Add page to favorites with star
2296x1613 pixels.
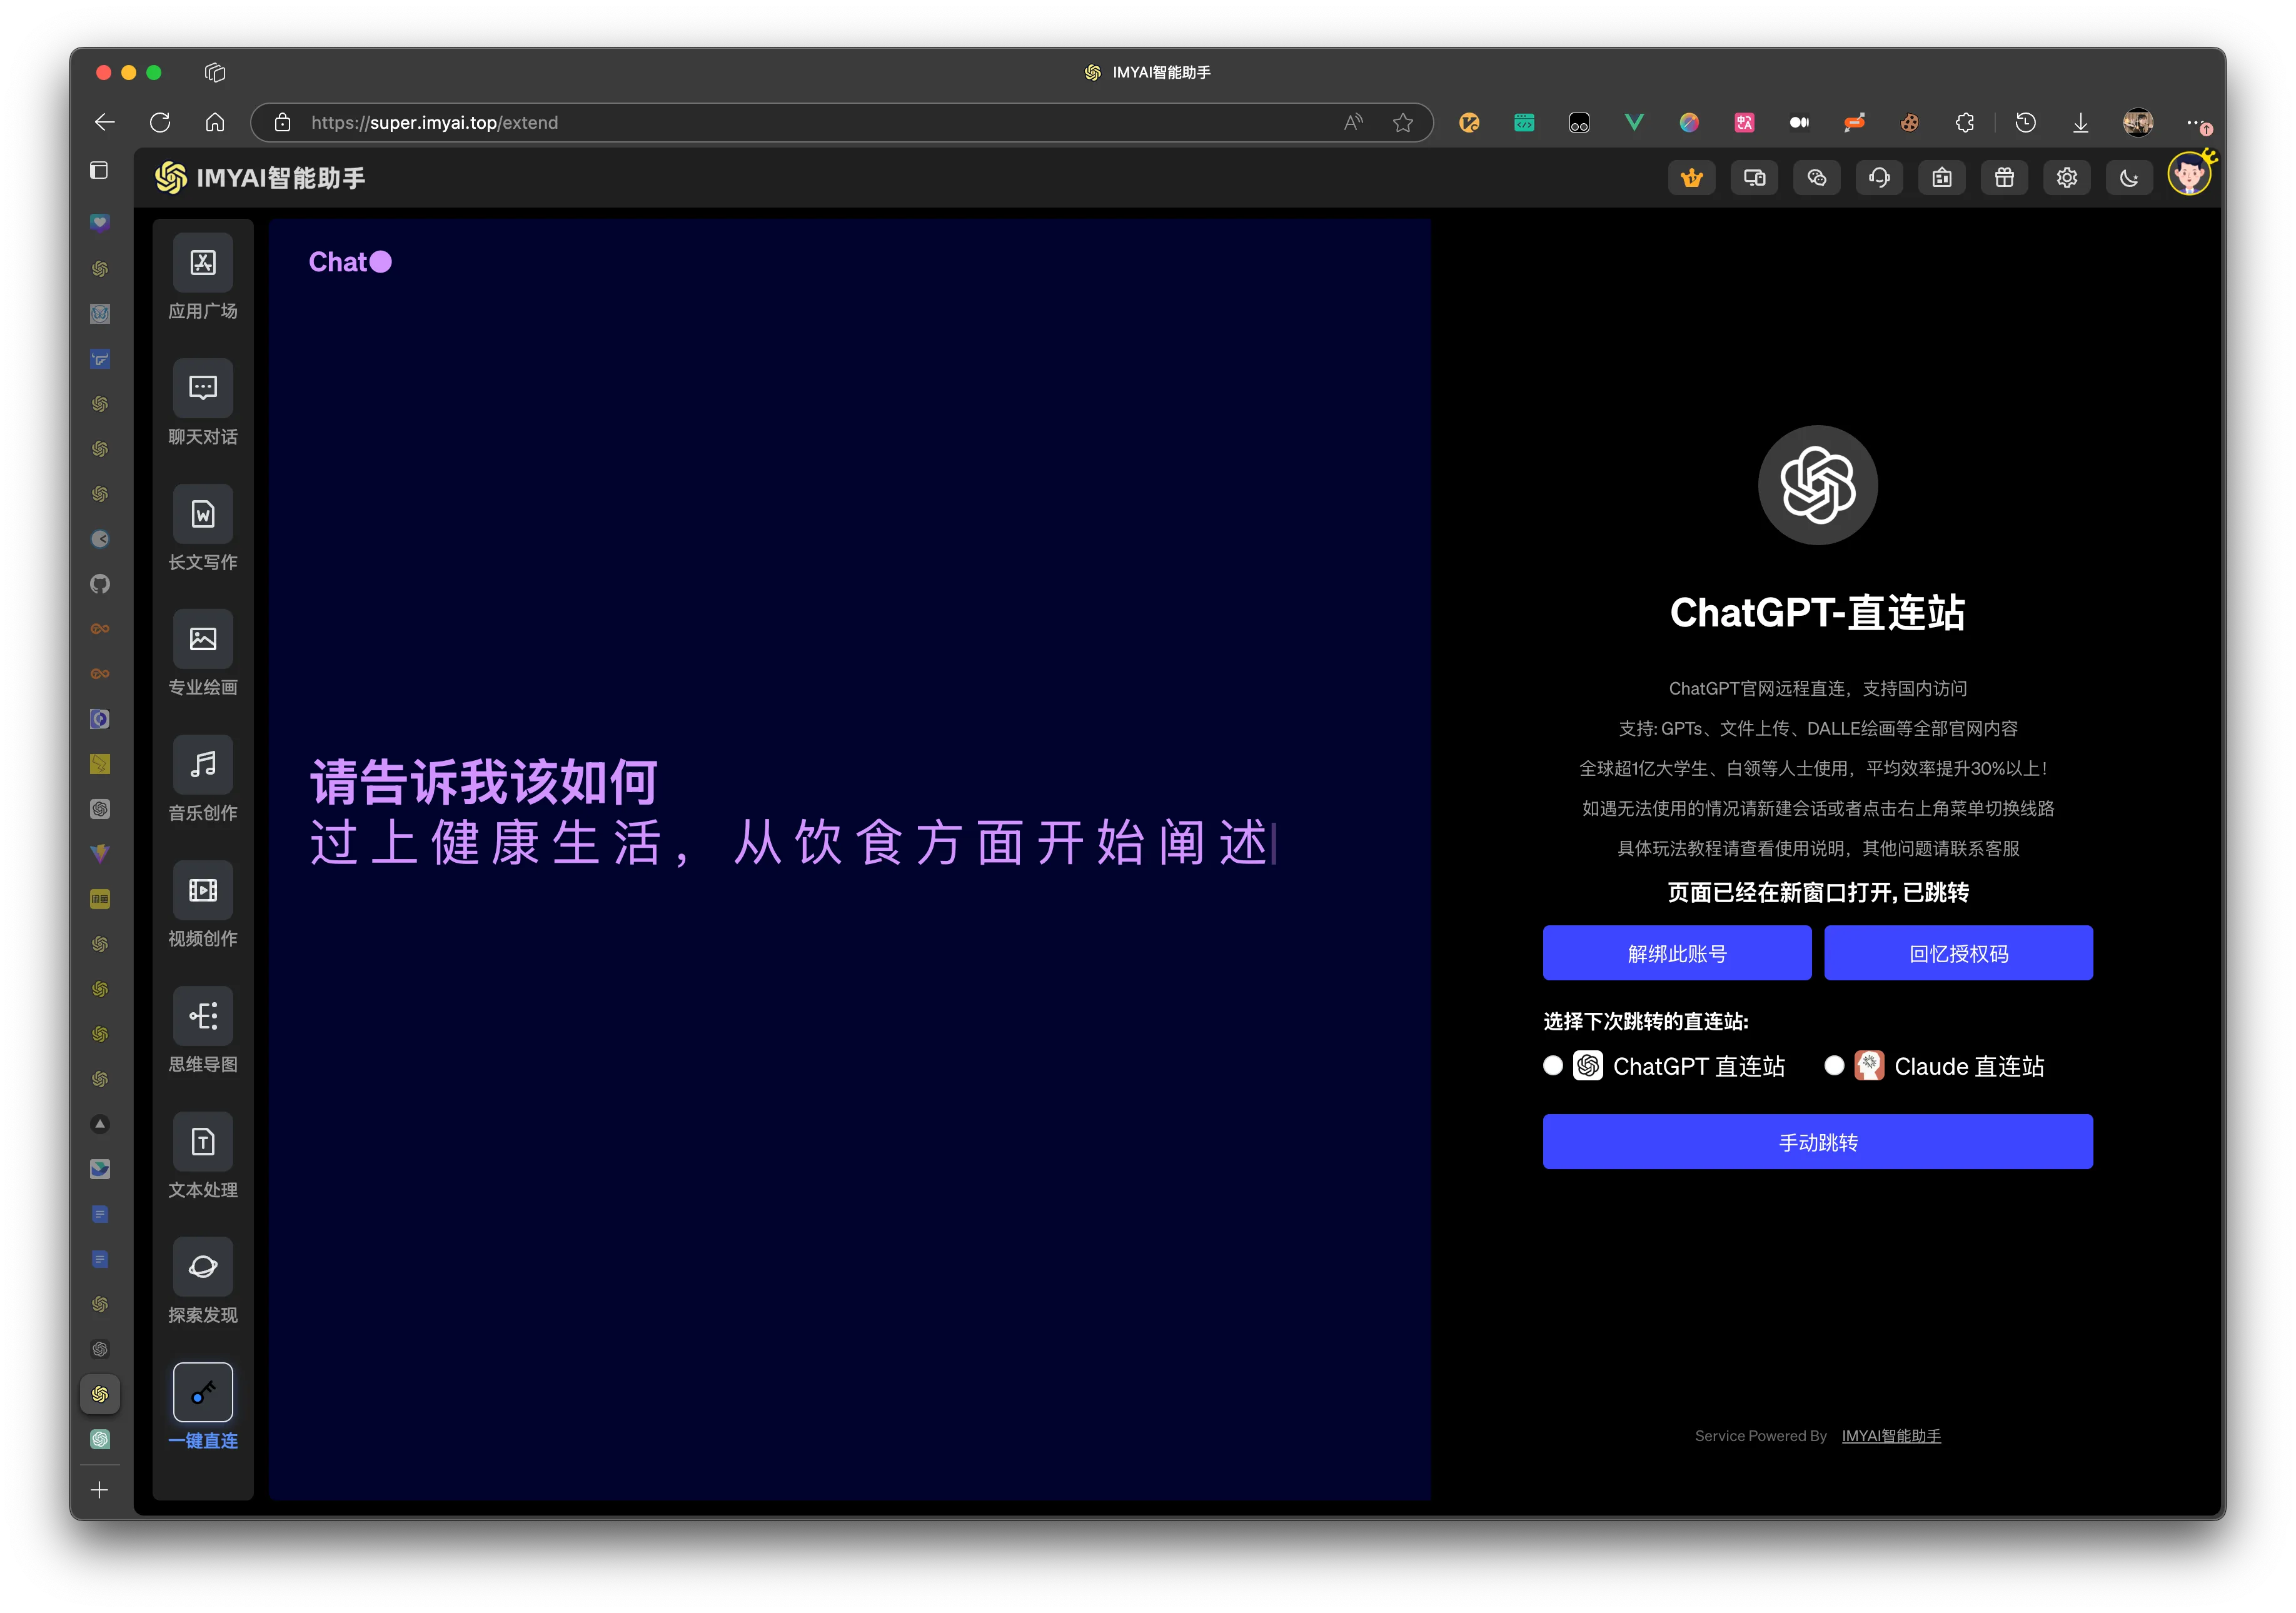[x=1403, y=122]
